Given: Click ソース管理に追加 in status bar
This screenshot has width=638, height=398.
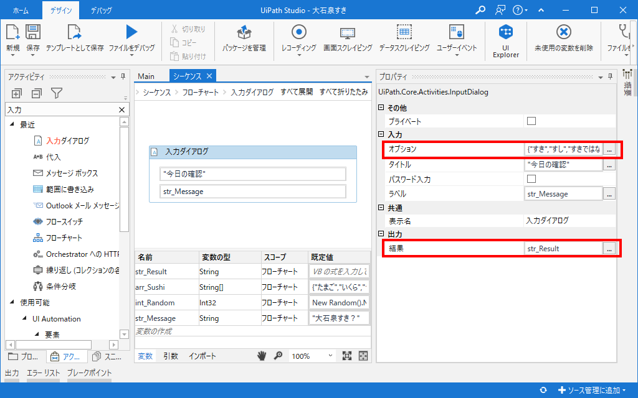Looking at the screenshot, I should (592, 390).
